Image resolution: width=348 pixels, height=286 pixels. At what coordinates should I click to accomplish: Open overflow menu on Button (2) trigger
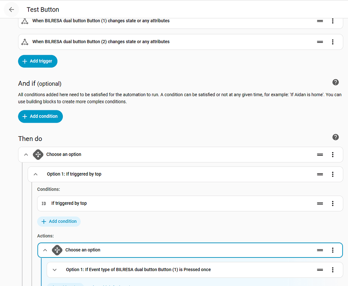pyautogui.click(x=333, y=41)
